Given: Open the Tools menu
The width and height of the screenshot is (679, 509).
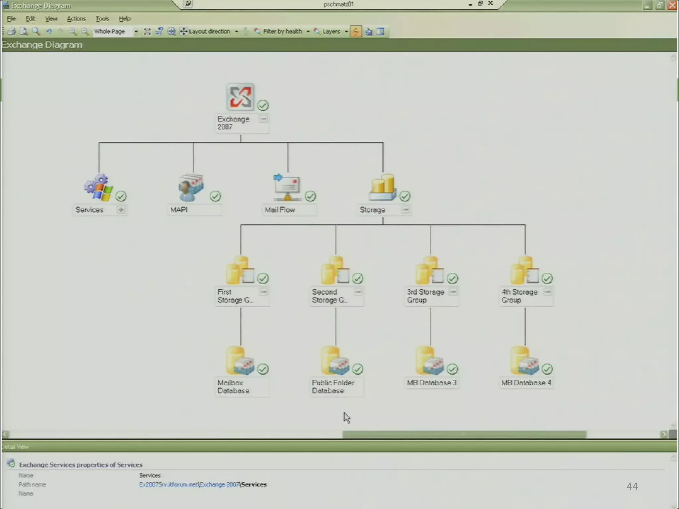Looking at the screenshot, I should click(102, 19).
